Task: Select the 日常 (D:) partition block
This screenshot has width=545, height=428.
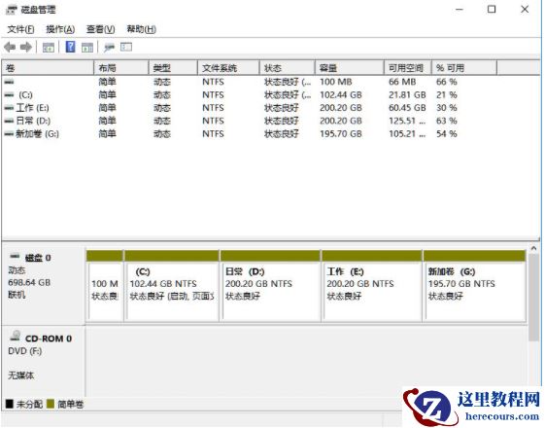Action: (x=270, y=285)
